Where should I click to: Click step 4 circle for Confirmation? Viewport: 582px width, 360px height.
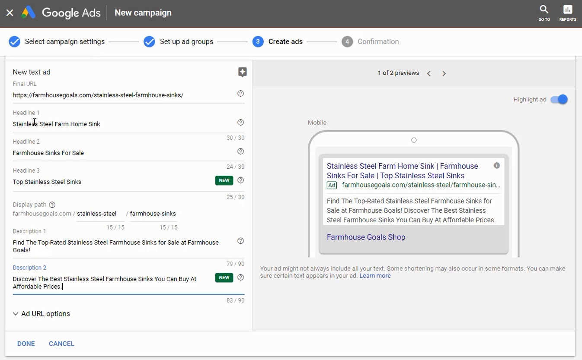[347, 42]
